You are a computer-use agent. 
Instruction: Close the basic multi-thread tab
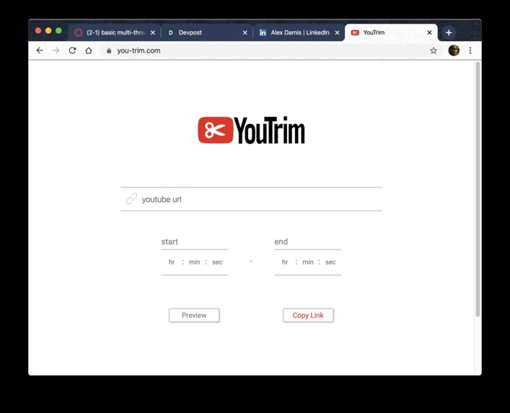153,32
